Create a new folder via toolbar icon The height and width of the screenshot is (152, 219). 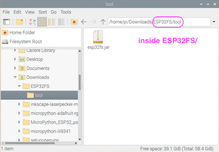(19, 22)
